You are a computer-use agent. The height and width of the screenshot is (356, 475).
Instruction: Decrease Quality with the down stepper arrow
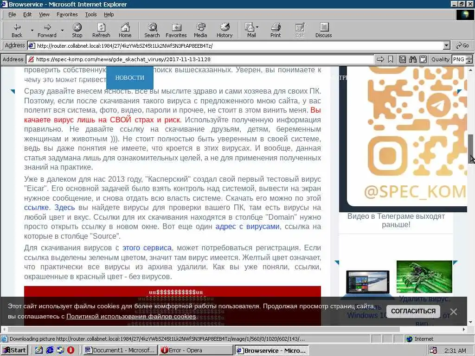(469, 62)
